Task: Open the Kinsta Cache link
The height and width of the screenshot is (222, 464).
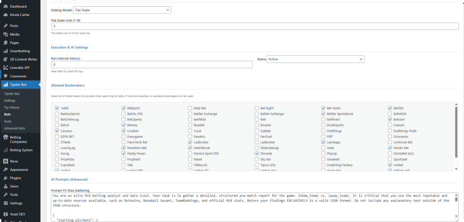Action: coord(19,14)
